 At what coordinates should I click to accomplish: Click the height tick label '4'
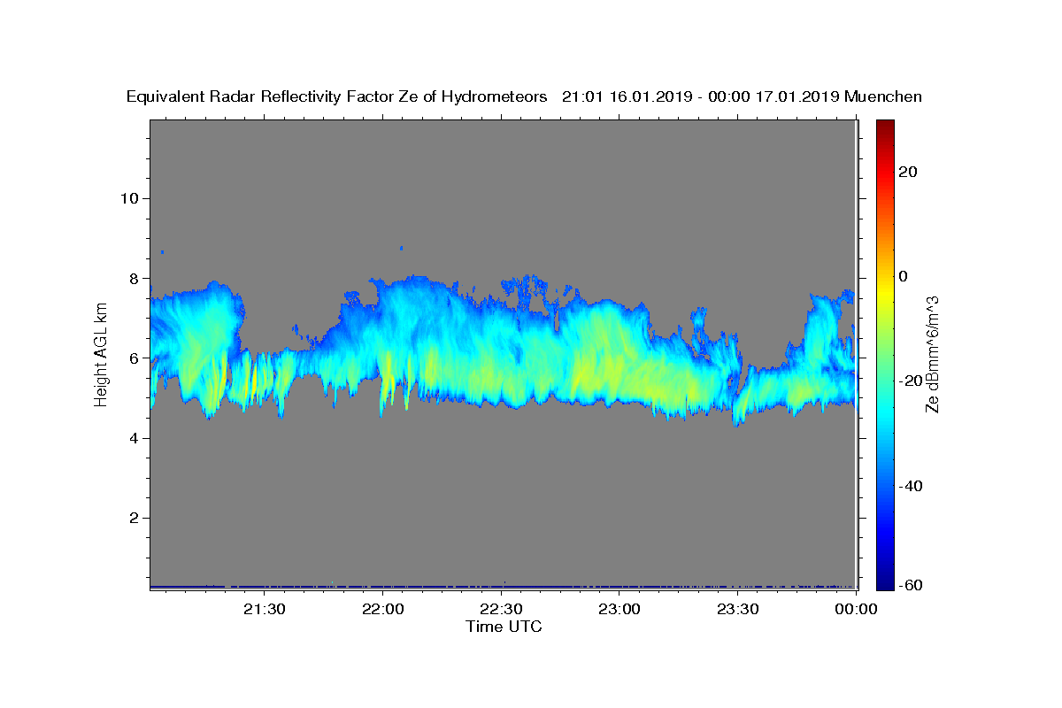(133, 438)
